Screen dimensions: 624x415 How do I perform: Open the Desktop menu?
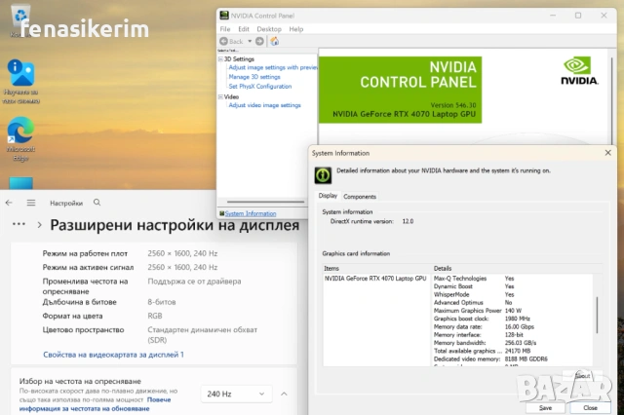(269, 29)
